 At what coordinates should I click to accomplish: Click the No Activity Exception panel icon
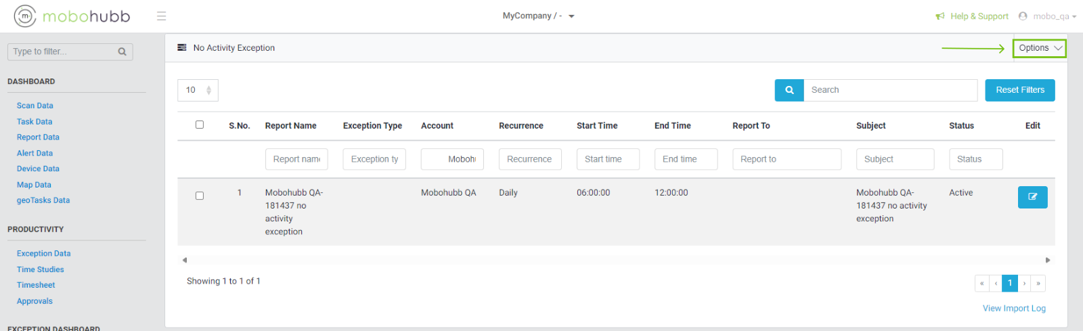coord(182,48)
